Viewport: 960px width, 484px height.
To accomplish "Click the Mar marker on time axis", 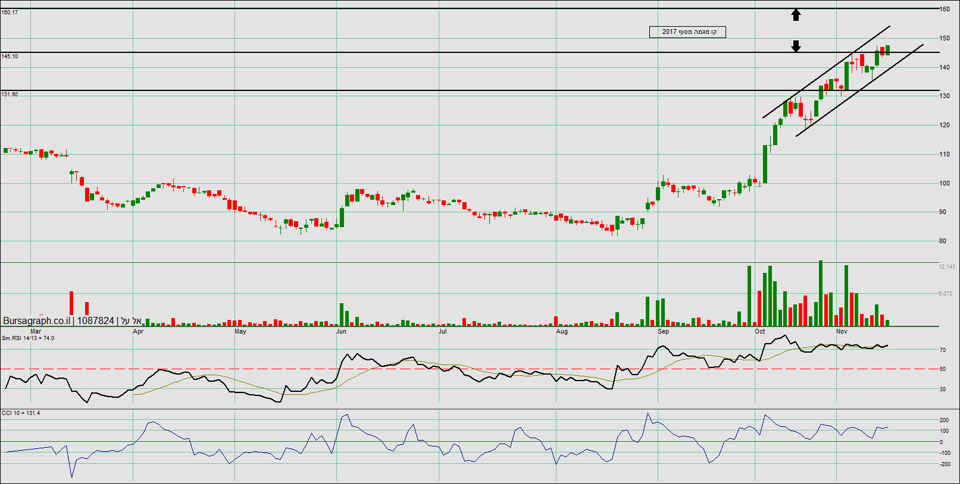I will (x=36, y=332).
